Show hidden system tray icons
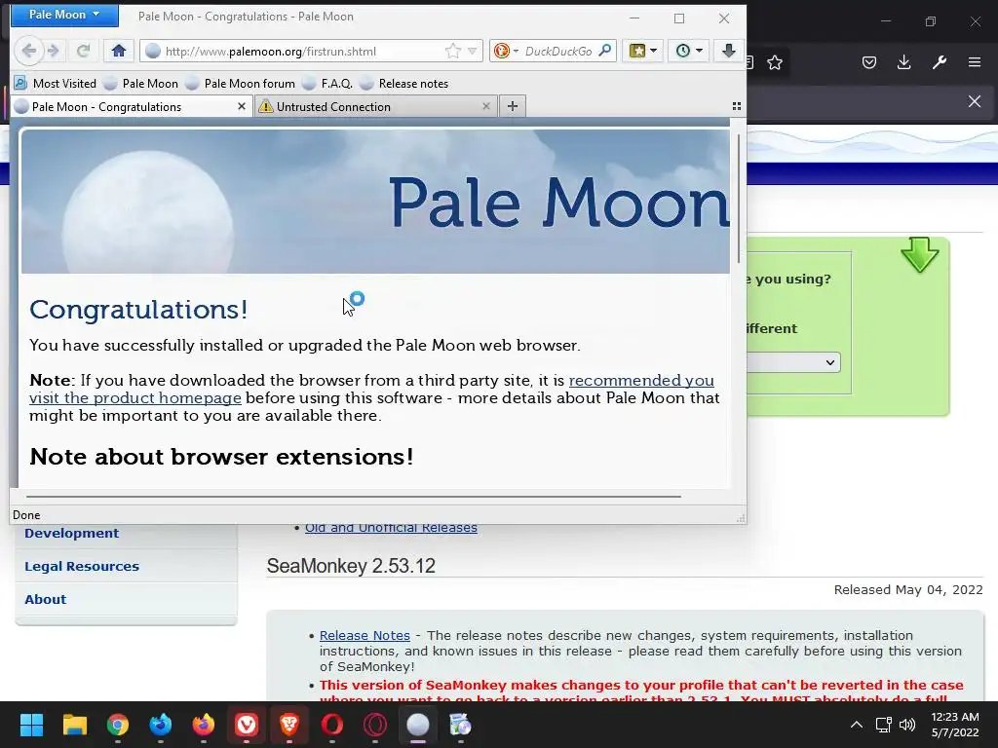 (x=857, y=725)
